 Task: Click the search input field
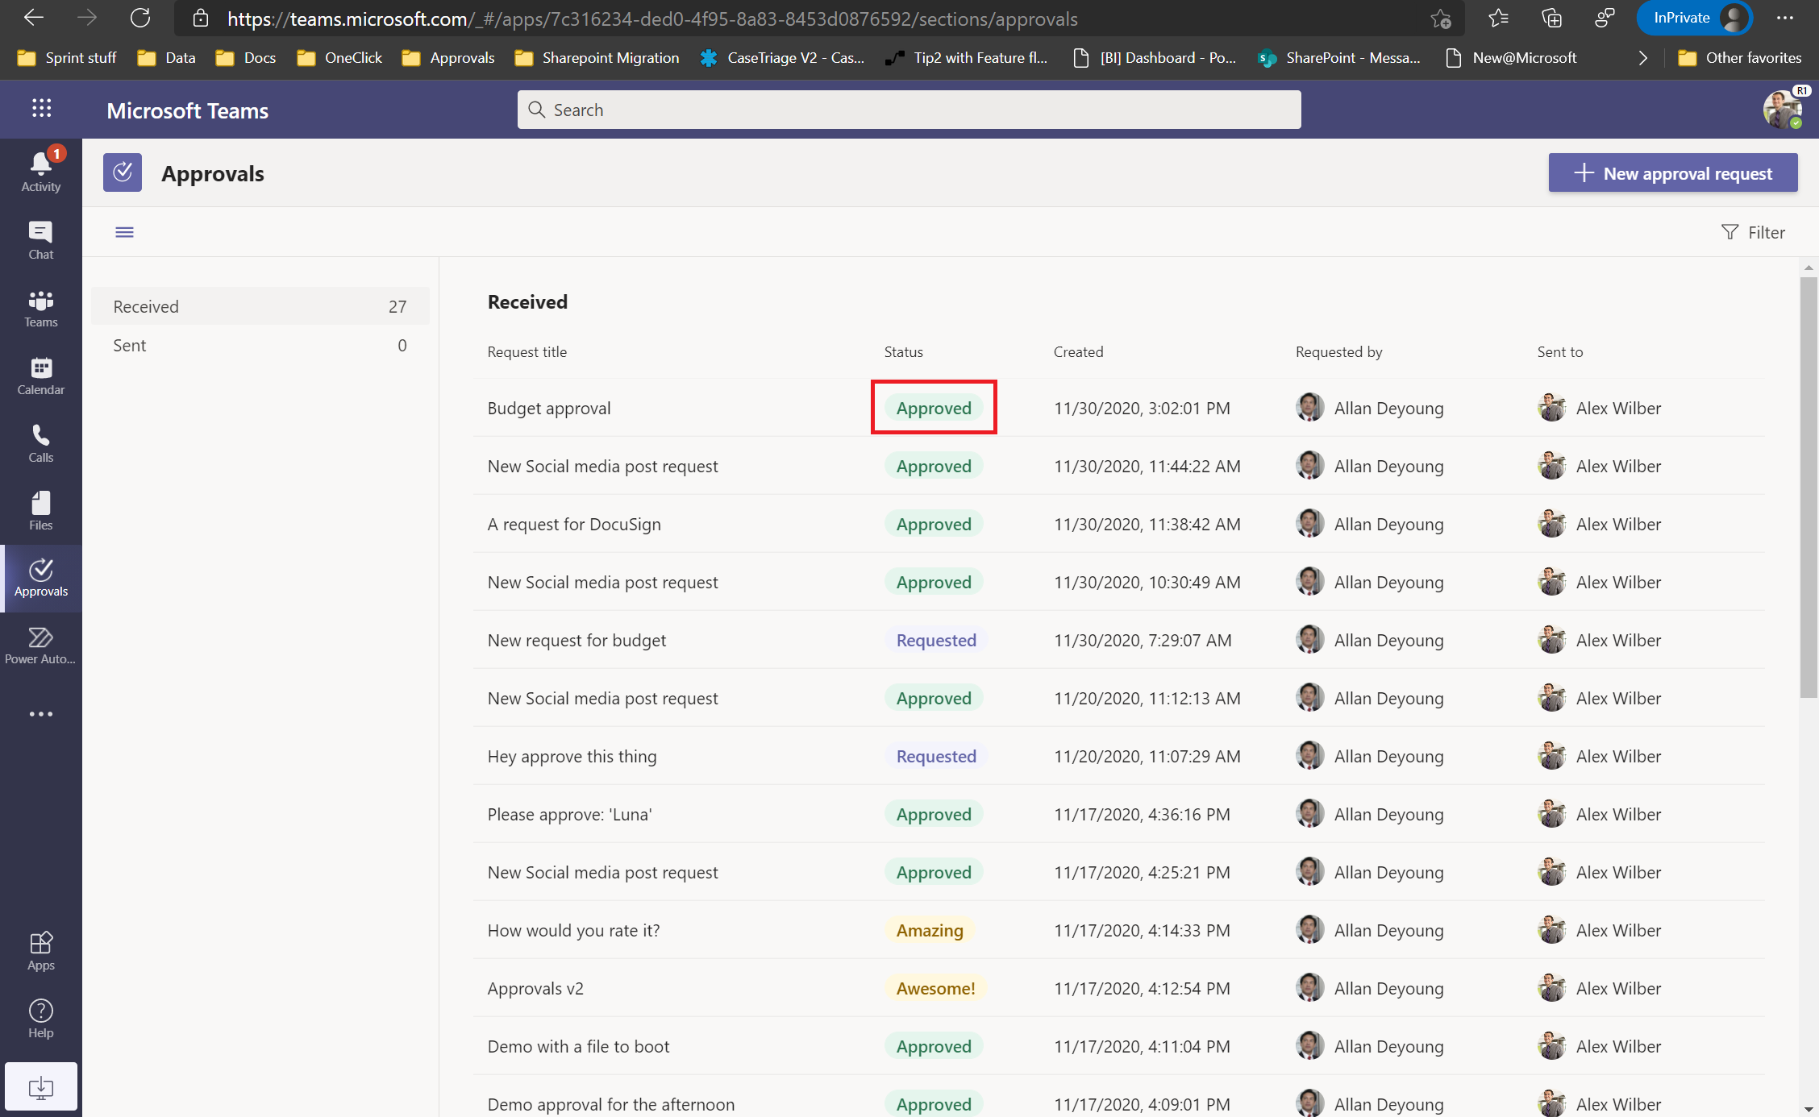click(909, 109)
